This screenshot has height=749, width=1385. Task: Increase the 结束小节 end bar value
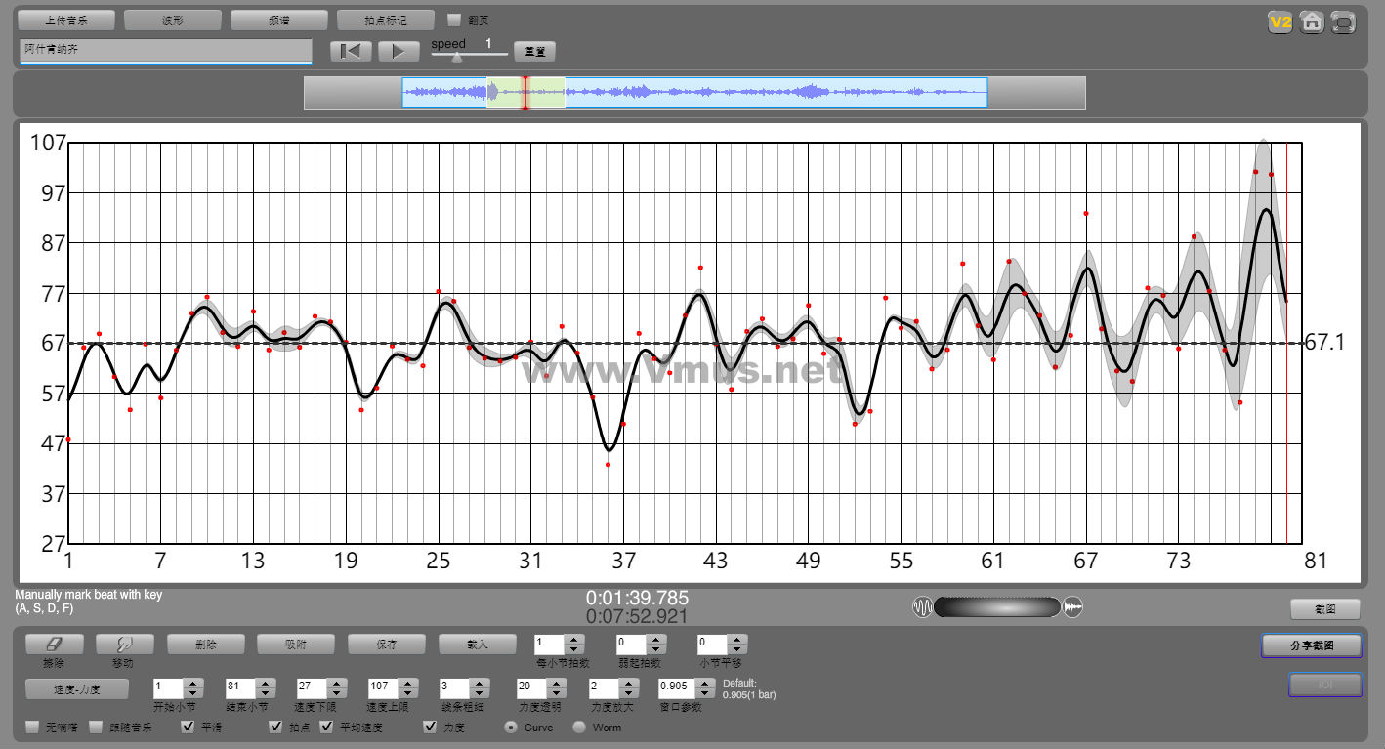(x=264, y=684)
